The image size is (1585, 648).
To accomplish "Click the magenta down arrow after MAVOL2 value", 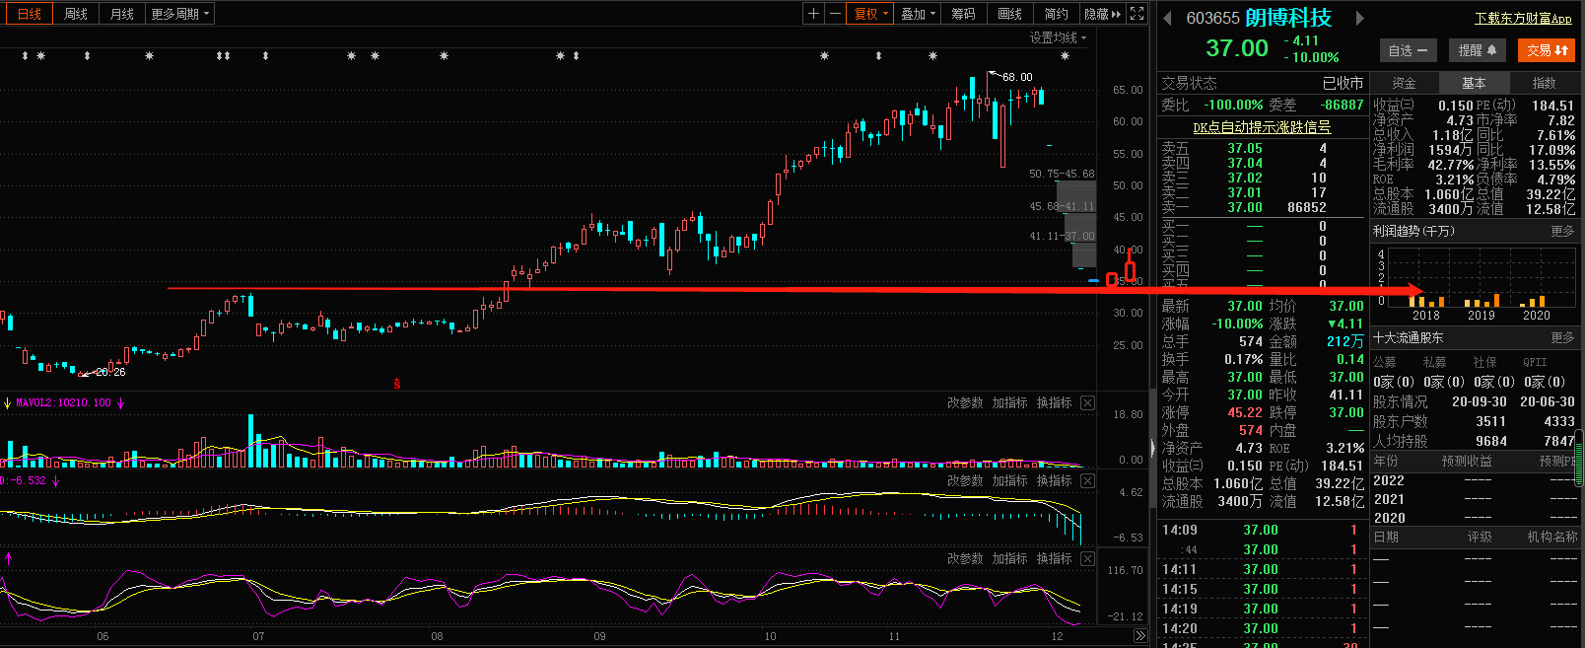I will point(121,402).
